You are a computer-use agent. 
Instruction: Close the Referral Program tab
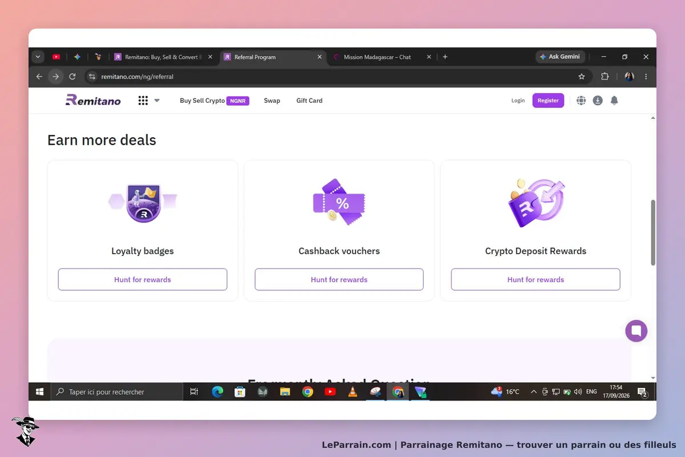[319, 57]
